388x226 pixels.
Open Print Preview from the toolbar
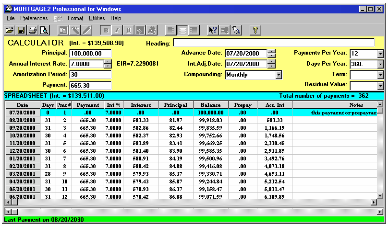44,30
